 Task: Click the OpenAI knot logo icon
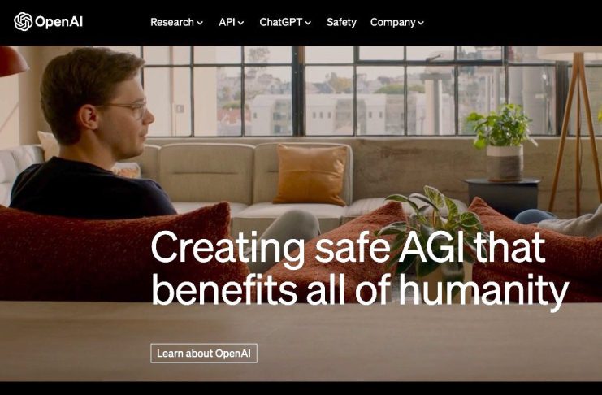tap(23, 21)
